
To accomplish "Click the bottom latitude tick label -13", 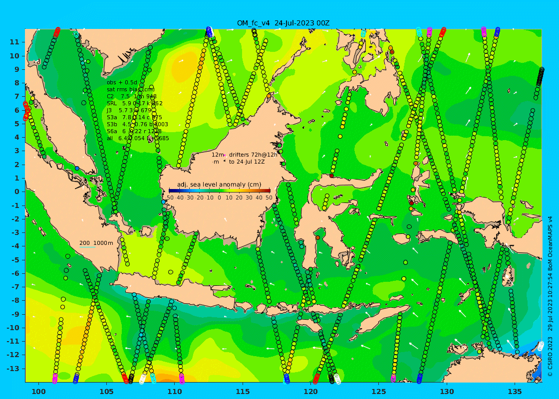I will pos(13,369).
